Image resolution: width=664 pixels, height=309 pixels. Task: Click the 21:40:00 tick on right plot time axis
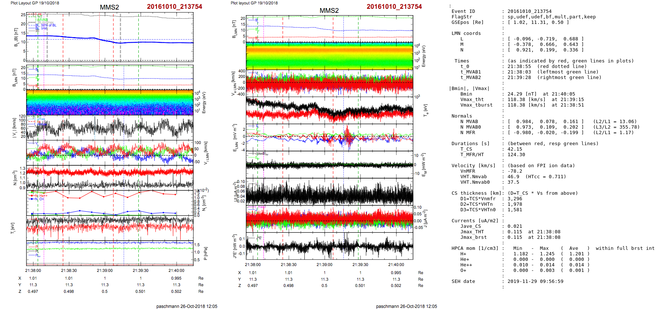pyautogui.click(x=396, y=265)
